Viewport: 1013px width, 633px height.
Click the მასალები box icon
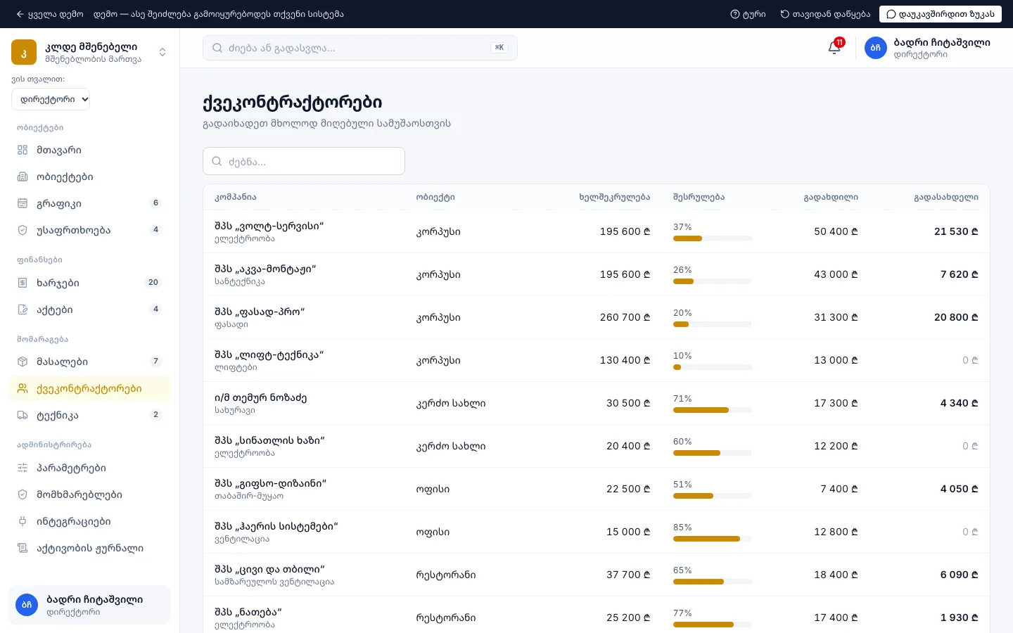23,362
